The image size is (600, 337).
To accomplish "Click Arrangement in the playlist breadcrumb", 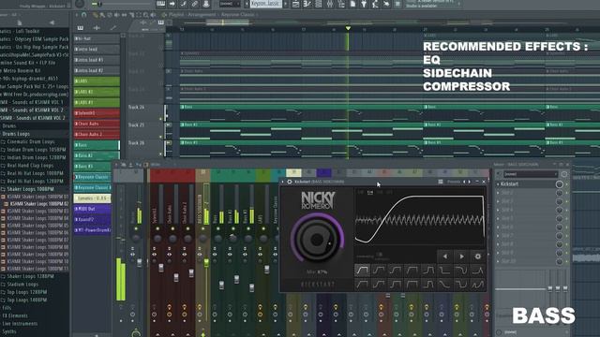I will [x=202, y=15].
